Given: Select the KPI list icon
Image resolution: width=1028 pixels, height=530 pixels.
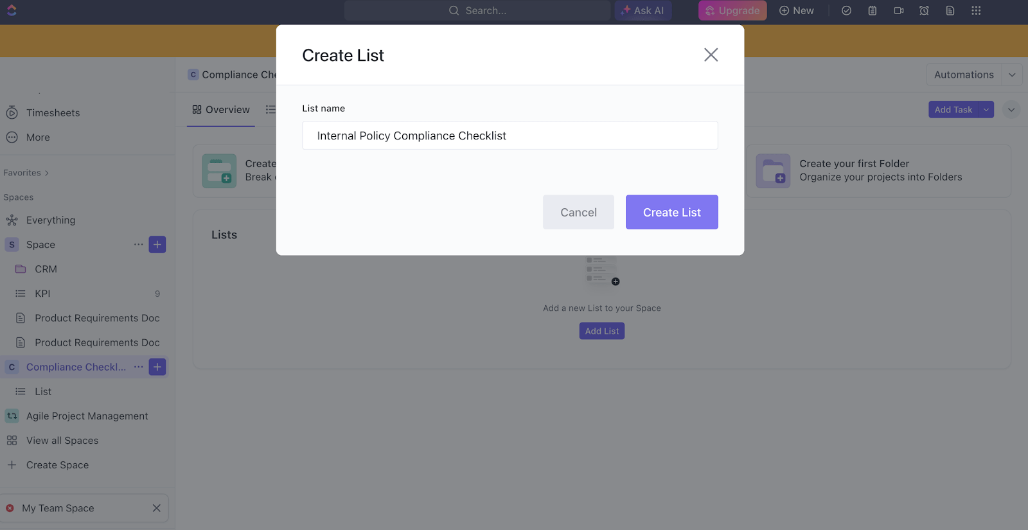Looking at the screenshot, I should point(19,293).
